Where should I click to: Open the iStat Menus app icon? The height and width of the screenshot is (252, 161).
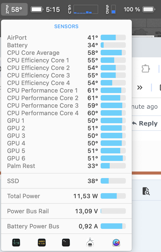coord(116,242)
